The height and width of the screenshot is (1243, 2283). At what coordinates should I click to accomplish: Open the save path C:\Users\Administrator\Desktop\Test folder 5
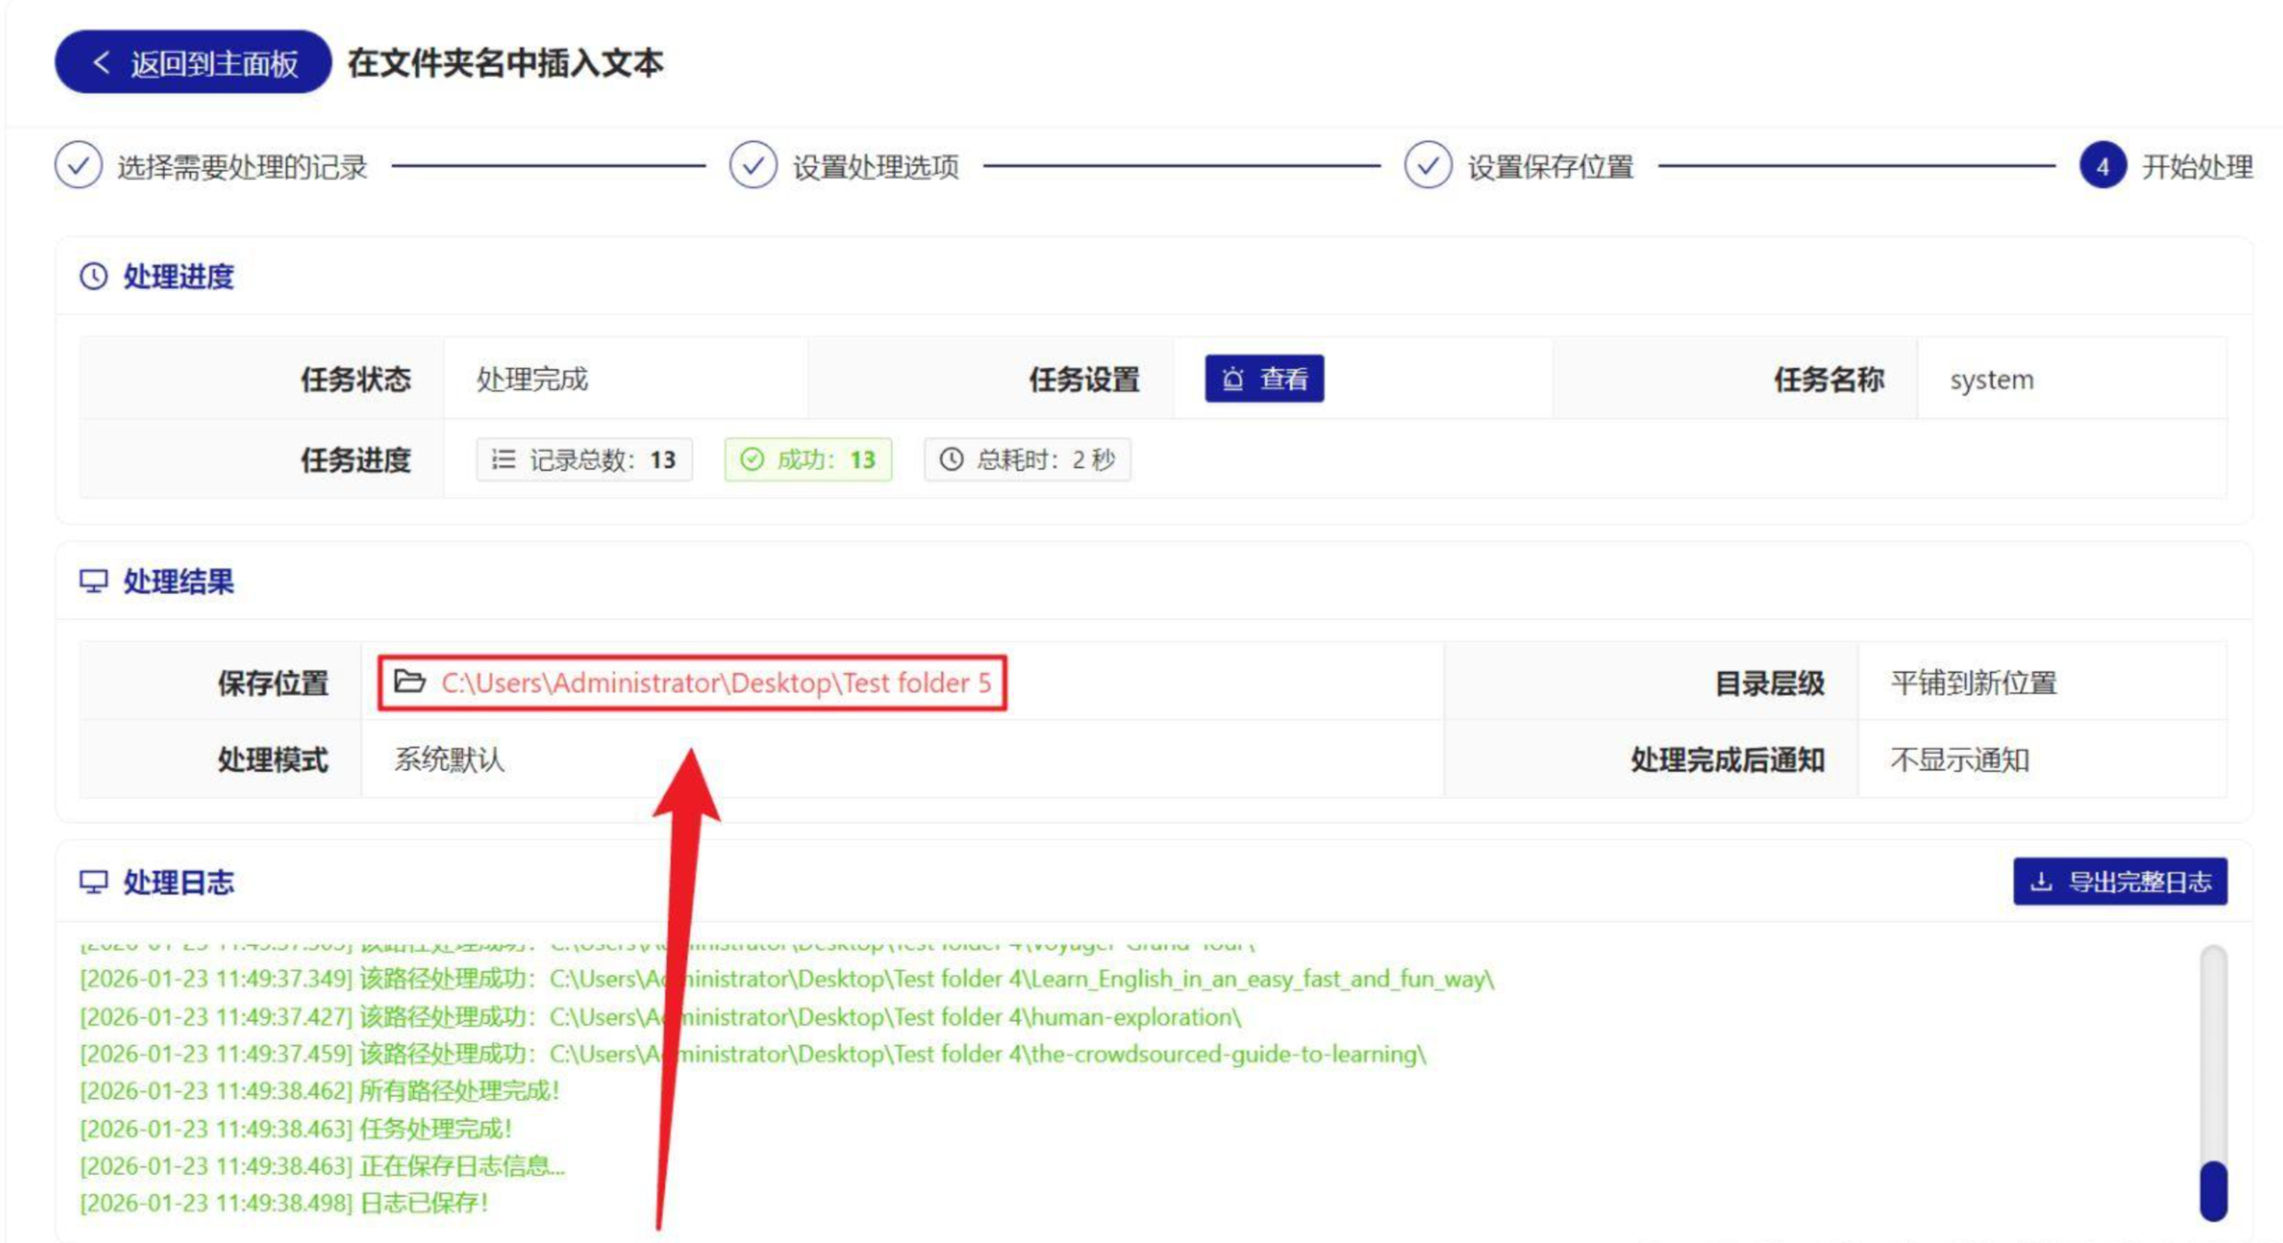pos(716,683)
